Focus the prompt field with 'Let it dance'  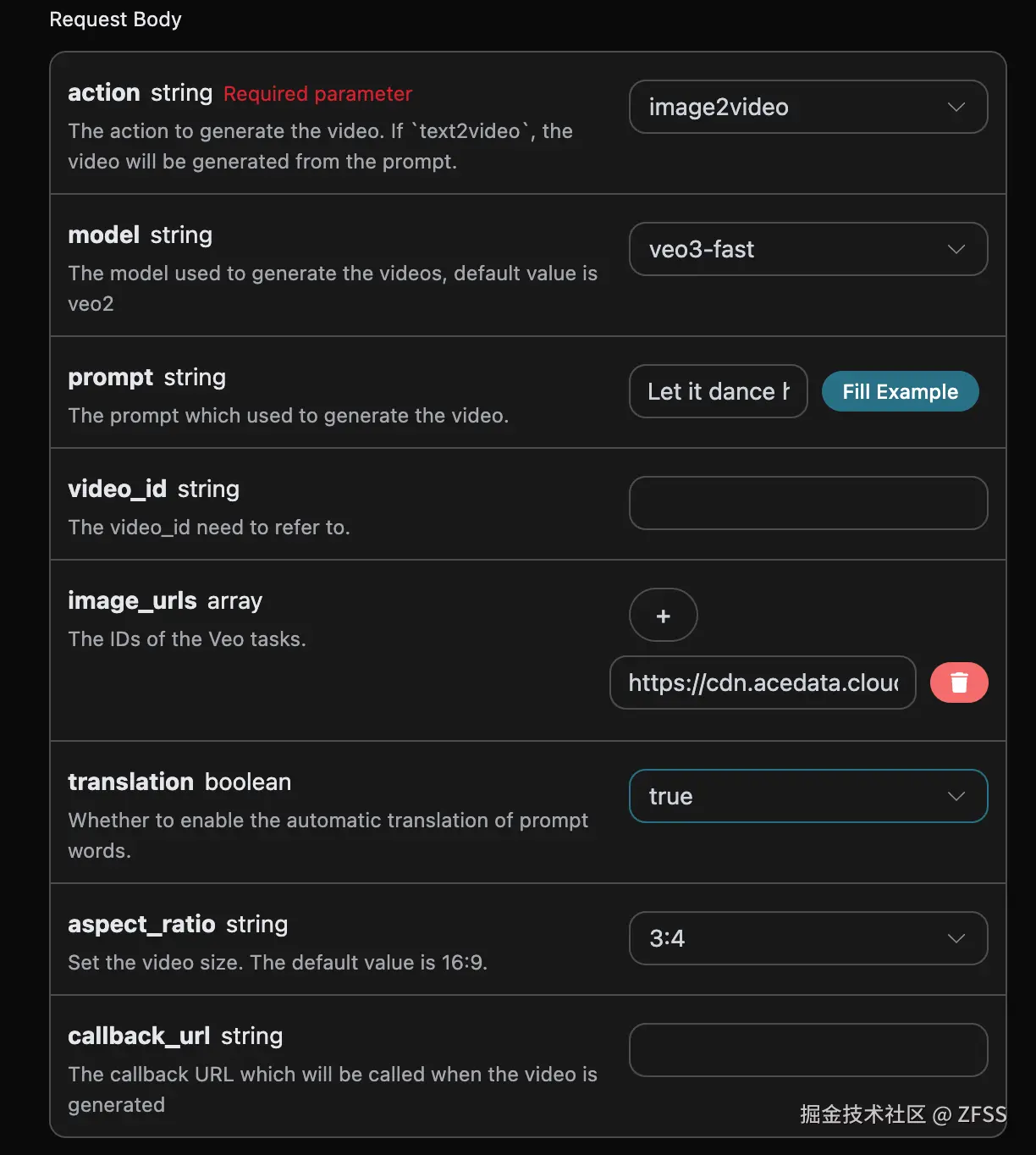point(718,392)
